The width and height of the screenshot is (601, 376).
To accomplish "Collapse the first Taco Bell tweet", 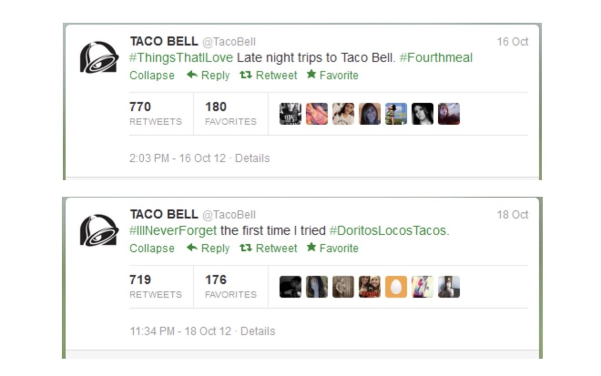I will pos(152,76).
